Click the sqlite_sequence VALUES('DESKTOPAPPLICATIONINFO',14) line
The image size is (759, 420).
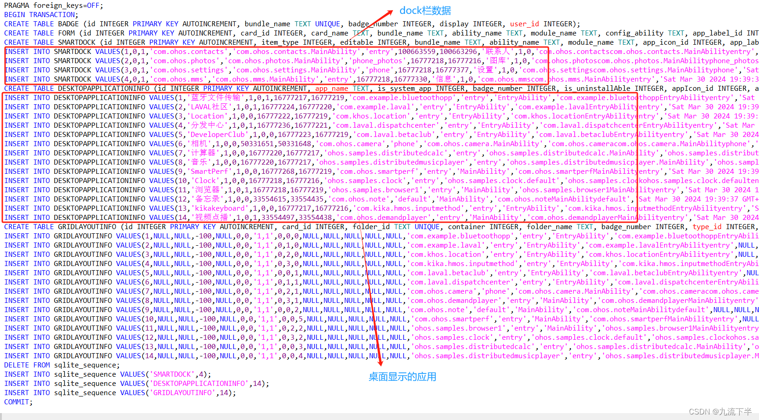[136, 384]
